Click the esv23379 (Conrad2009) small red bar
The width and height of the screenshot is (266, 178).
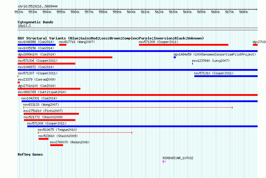click(19, 82)
